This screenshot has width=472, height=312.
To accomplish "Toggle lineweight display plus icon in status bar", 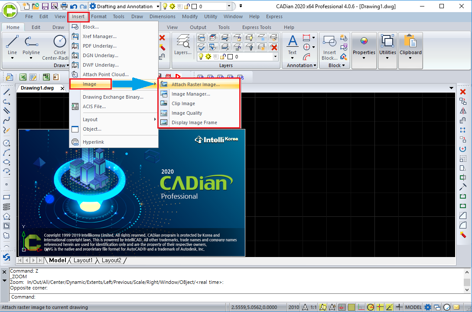I will (399, 307).
